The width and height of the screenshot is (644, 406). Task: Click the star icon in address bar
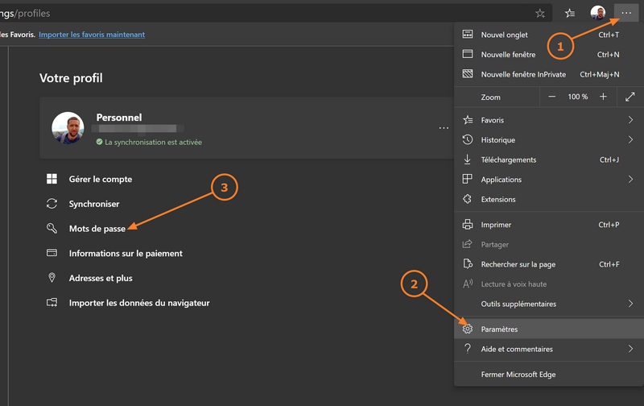click(540, 13)
